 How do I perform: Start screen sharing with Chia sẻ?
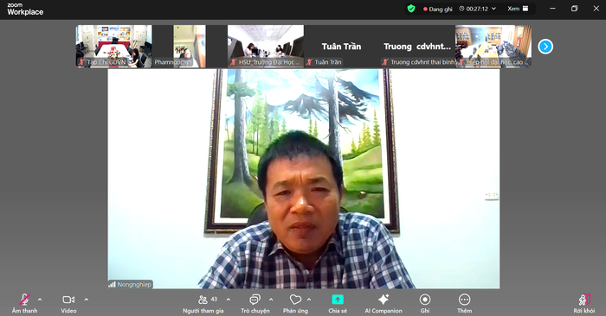click(x=338, y=303)
